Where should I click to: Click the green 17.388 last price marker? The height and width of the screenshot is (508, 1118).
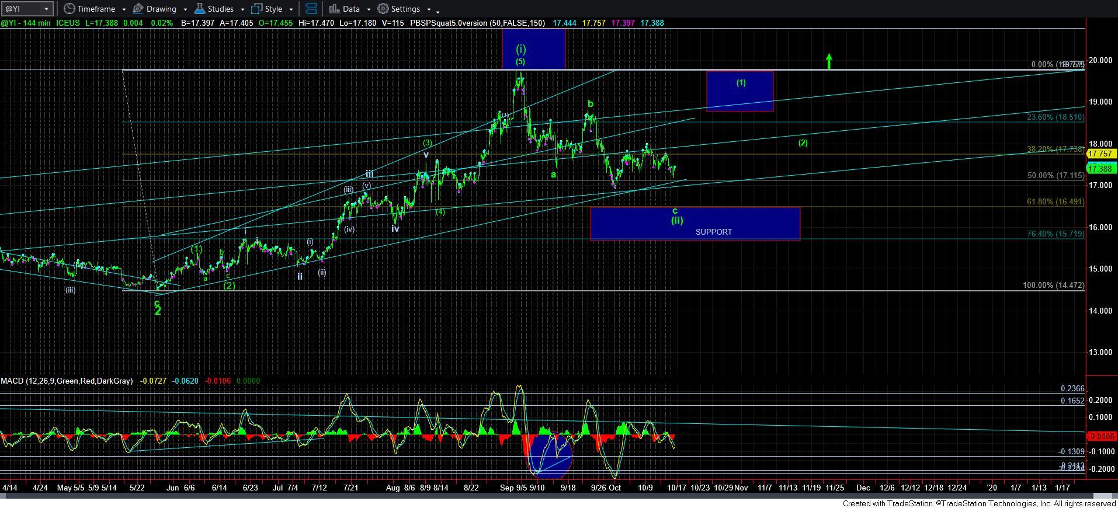(x=1100, y=169)
